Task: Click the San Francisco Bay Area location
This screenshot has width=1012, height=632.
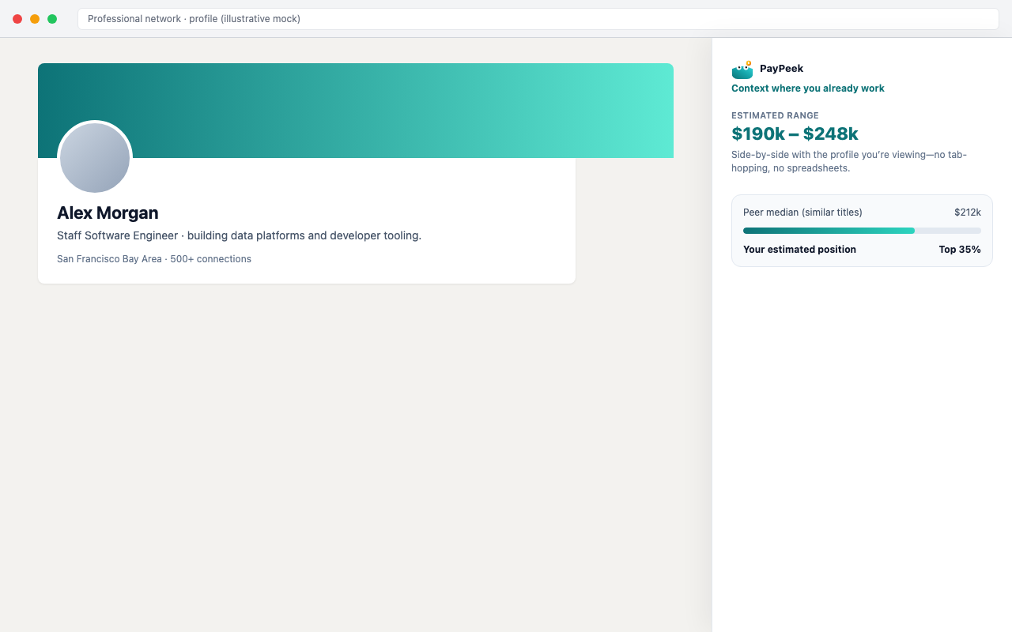Action: (x=109, y=259)
